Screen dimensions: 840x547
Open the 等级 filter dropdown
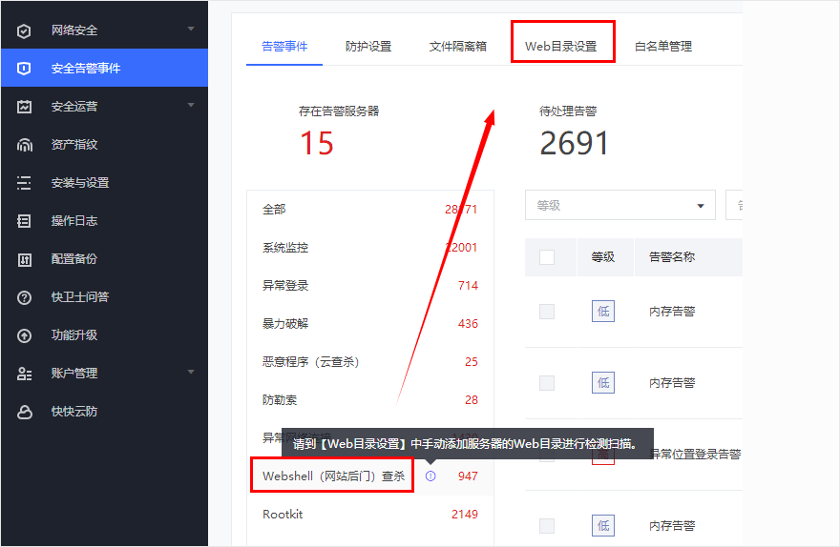coord(619,205)
